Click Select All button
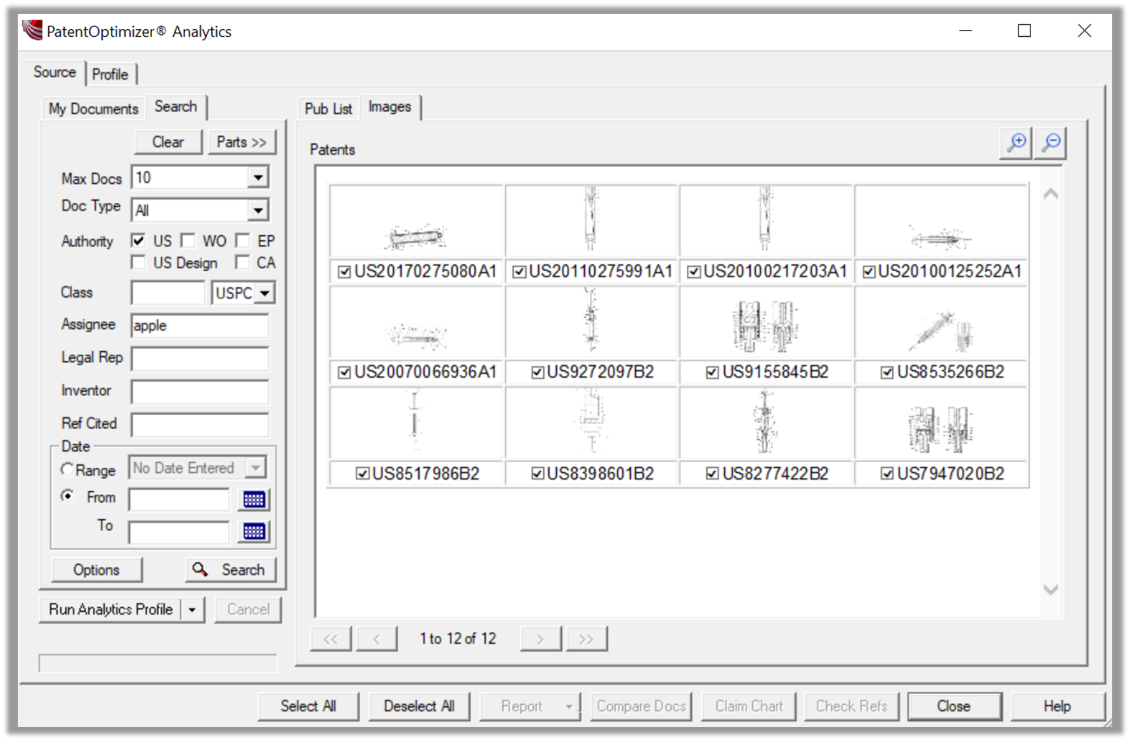The image size is (1130, 741). [308, 706]
